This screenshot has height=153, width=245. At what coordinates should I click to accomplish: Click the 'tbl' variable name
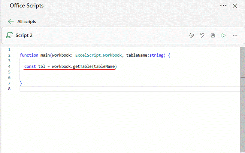coord(42,66)
